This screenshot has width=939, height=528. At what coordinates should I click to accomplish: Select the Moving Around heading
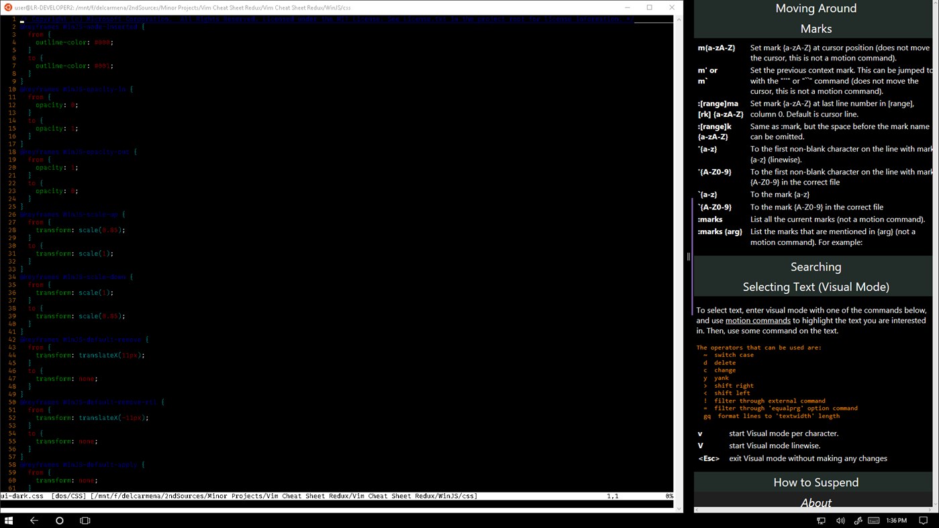click(816, 8)
